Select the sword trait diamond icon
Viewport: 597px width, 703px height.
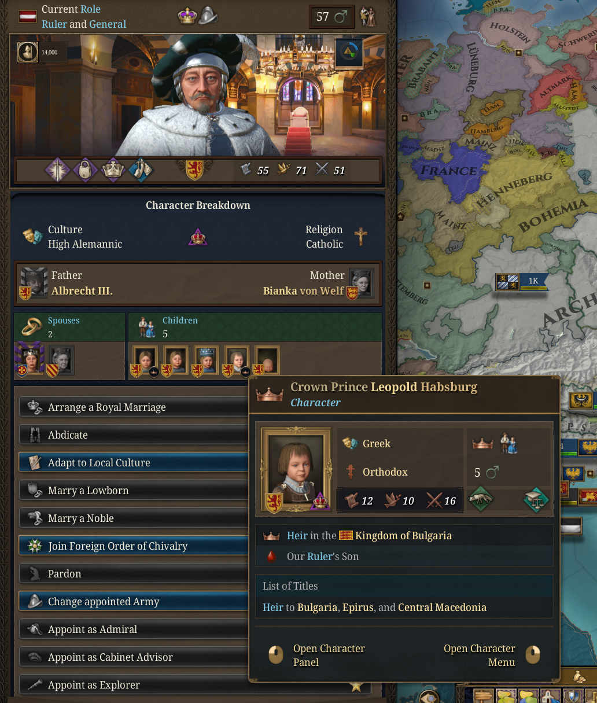[x=57, y=170]
